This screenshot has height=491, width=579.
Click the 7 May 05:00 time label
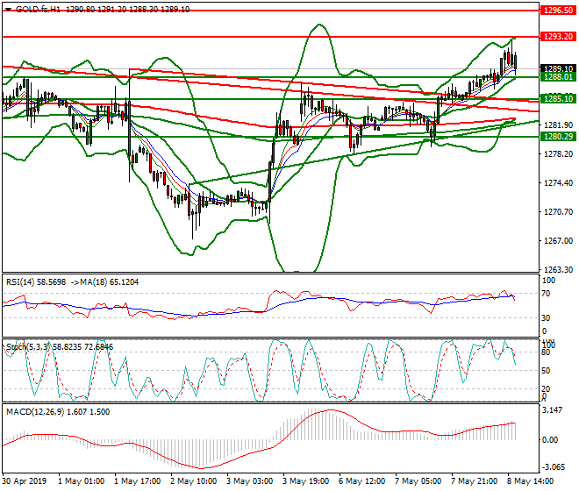418,481
